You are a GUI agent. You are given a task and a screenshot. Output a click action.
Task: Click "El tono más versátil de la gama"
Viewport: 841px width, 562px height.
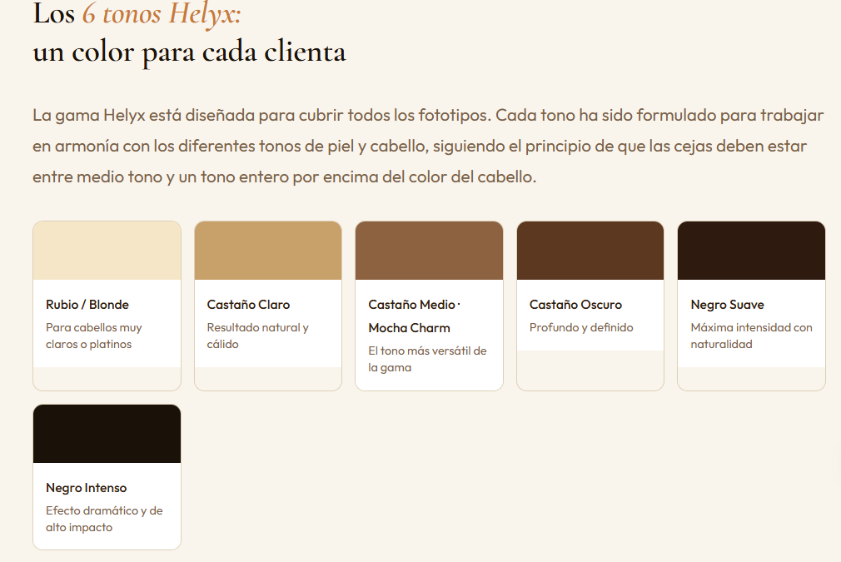pos(427,359)
